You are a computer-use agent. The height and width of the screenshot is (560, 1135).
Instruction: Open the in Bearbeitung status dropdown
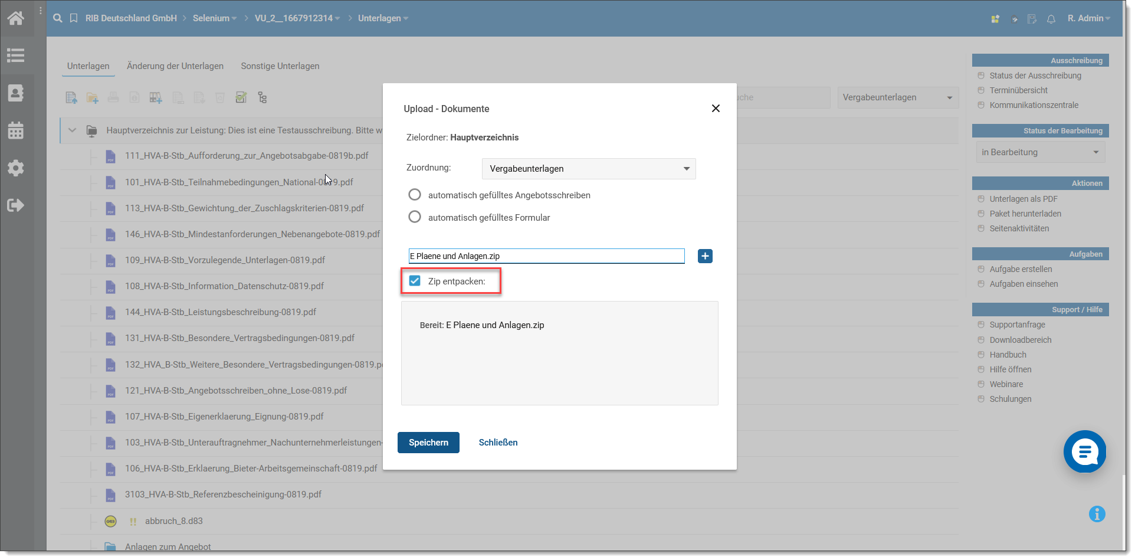point(1040,152)
